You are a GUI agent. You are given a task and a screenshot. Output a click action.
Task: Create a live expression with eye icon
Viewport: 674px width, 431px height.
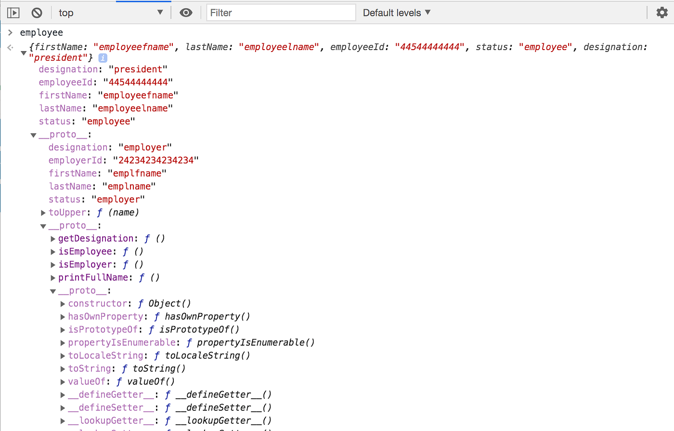click(186, 13)
